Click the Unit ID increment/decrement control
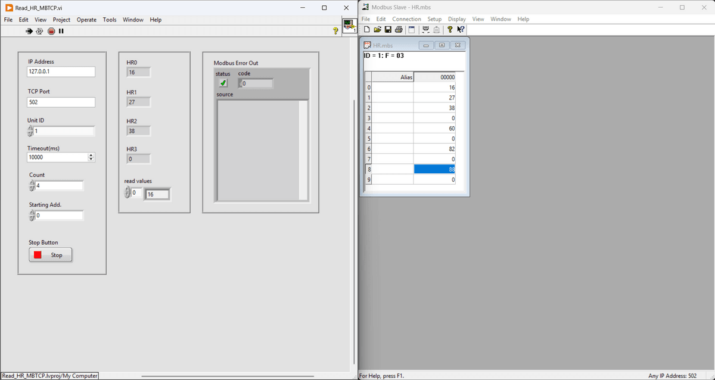This screenshot has width=715, height=380. click(31, 131)
